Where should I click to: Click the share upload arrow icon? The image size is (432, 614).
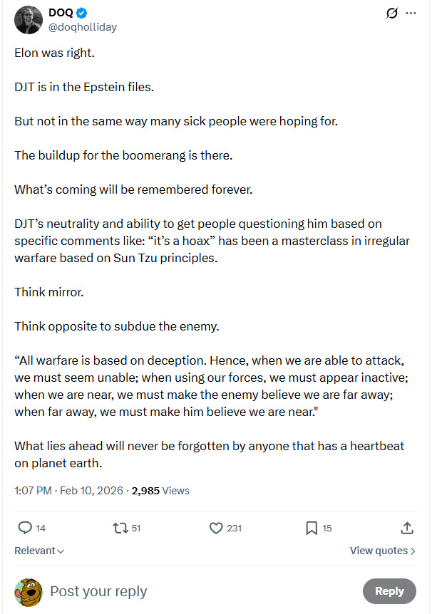407,528
